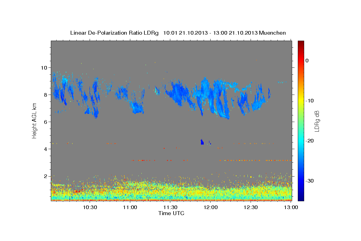
Task: Click the 13:00 time tick label
Action: (x=291, y=207)
